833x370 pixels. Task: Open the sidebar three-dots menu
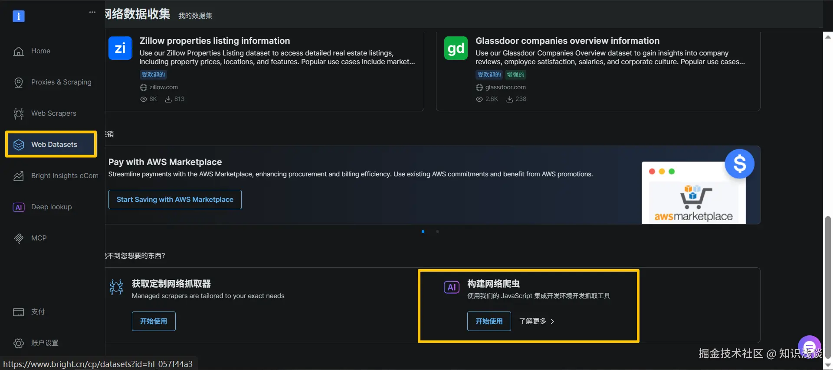[x=92, y=12]
